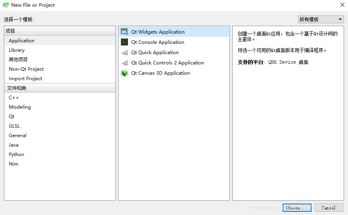The height and width of the screenshot is (215, 348).
Task: Select the Nim files category
Action: [60, 164]
